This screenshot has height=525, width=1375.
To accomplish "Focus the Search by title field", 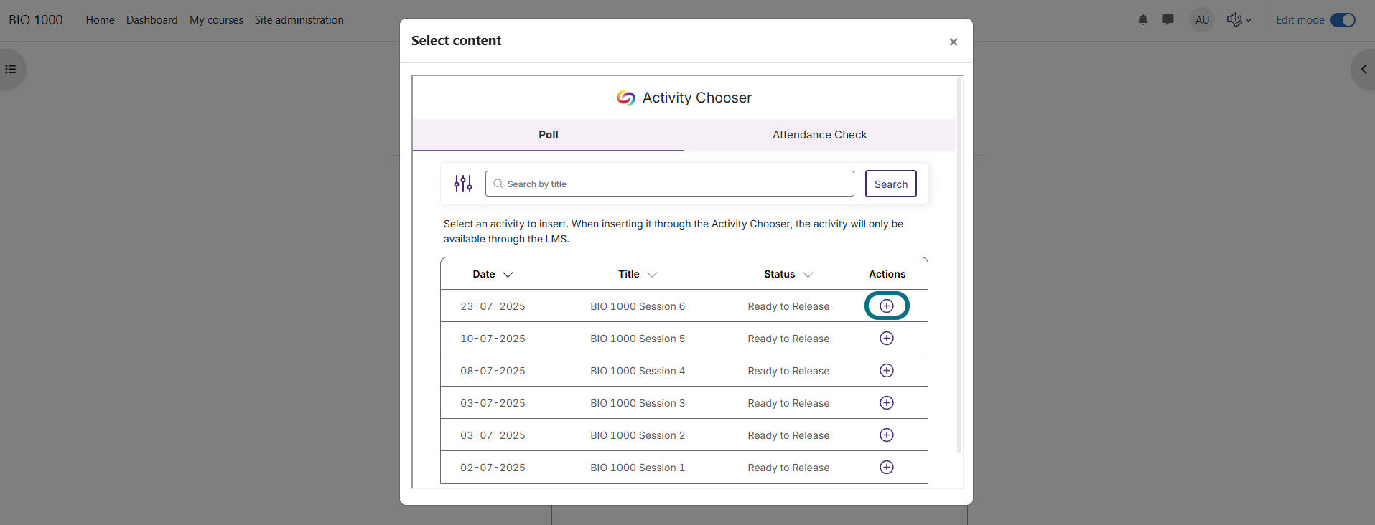I will coord(670,184).
